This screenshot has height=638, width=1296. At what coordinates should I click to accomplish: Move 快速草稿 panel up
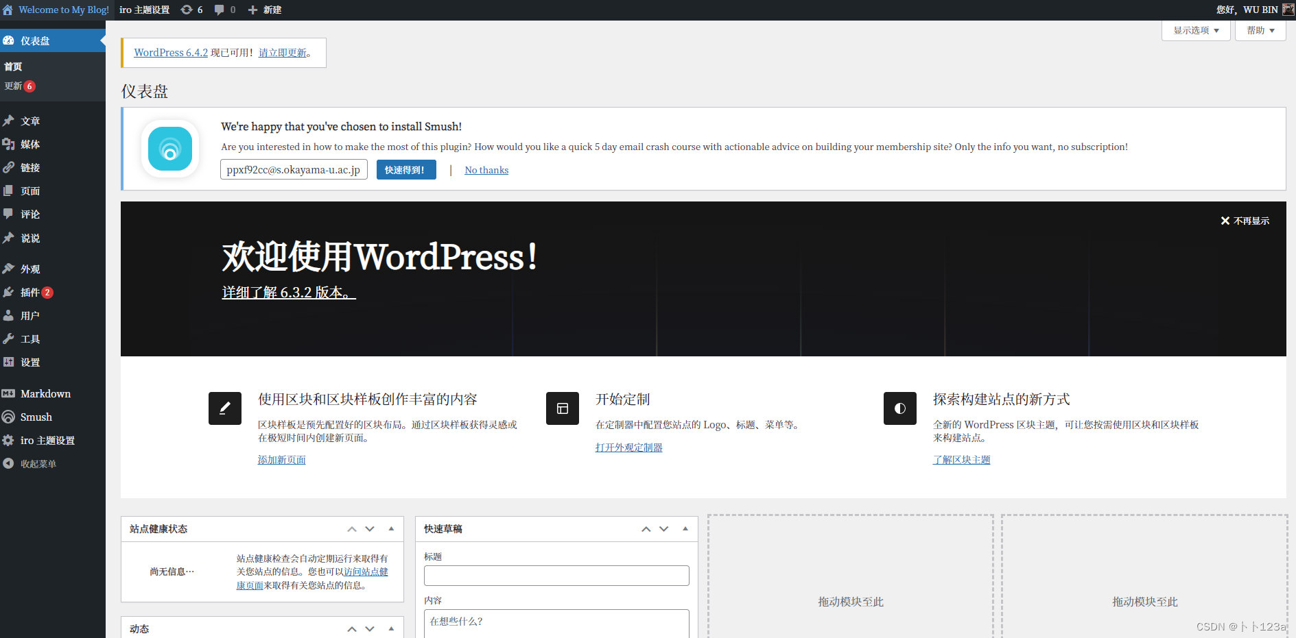[646, 529]
